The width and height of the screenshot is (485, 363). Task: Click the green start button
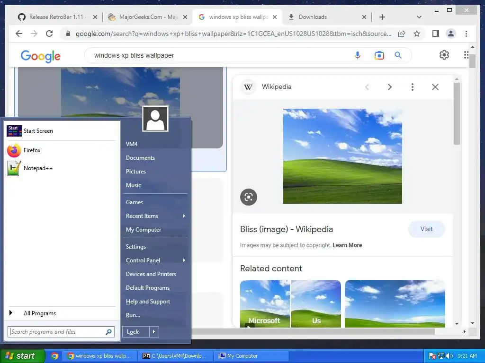click(22, 356)
